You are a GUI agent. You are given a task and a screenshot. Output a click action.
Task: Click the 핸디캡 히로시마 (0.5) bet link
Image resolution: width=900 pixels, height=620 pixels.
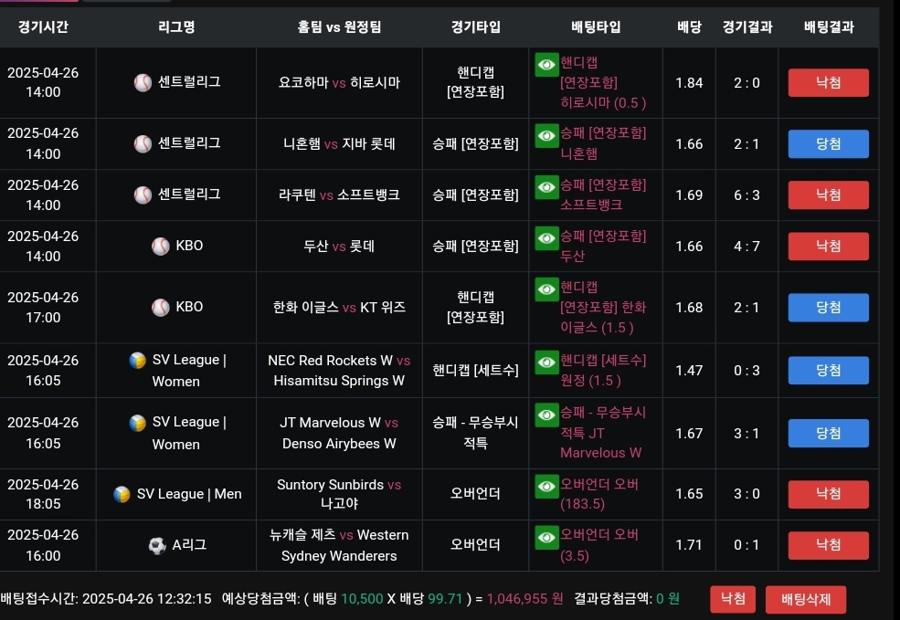pos(603,82)
